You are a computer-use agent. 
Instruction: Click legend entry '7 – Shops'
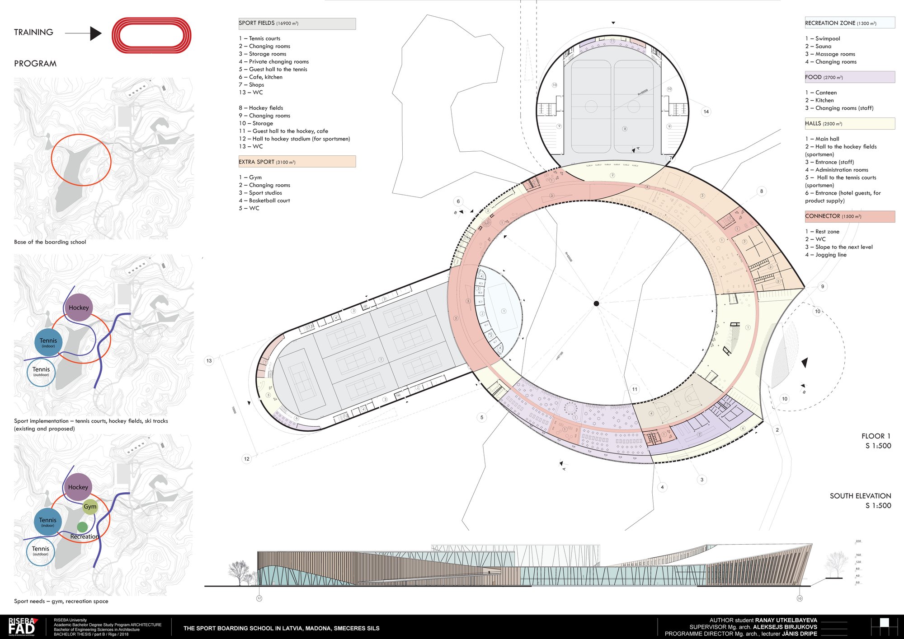pos(251,85)
